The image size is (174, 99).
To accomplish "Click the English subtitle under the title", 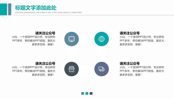I will click(x=48, y=12).
